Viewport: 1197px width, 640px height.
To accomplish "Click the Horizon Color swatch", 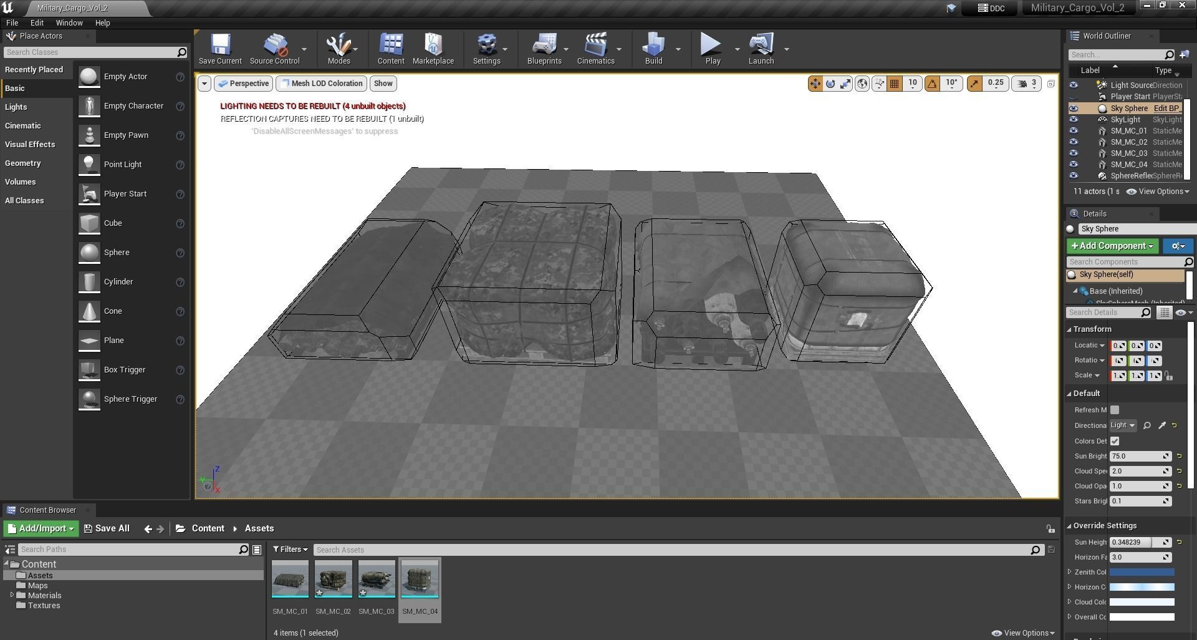I will [x=1142, y=587].
